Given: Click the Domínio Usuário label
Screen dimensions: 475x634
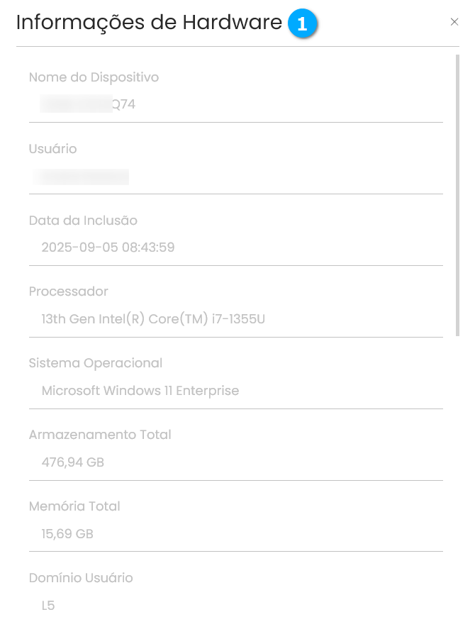Looking at the screenshot, I should coord(81,578).
